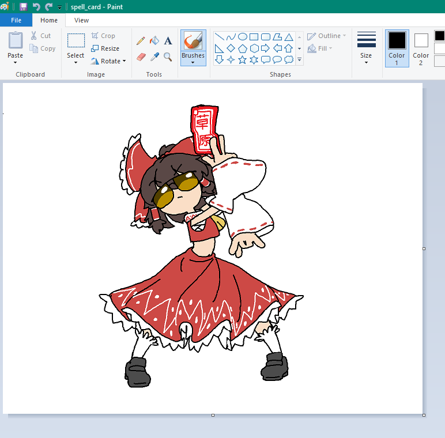Pick the Up arrow shape
This screenshot has height=438, width=445.
[289, 48]
